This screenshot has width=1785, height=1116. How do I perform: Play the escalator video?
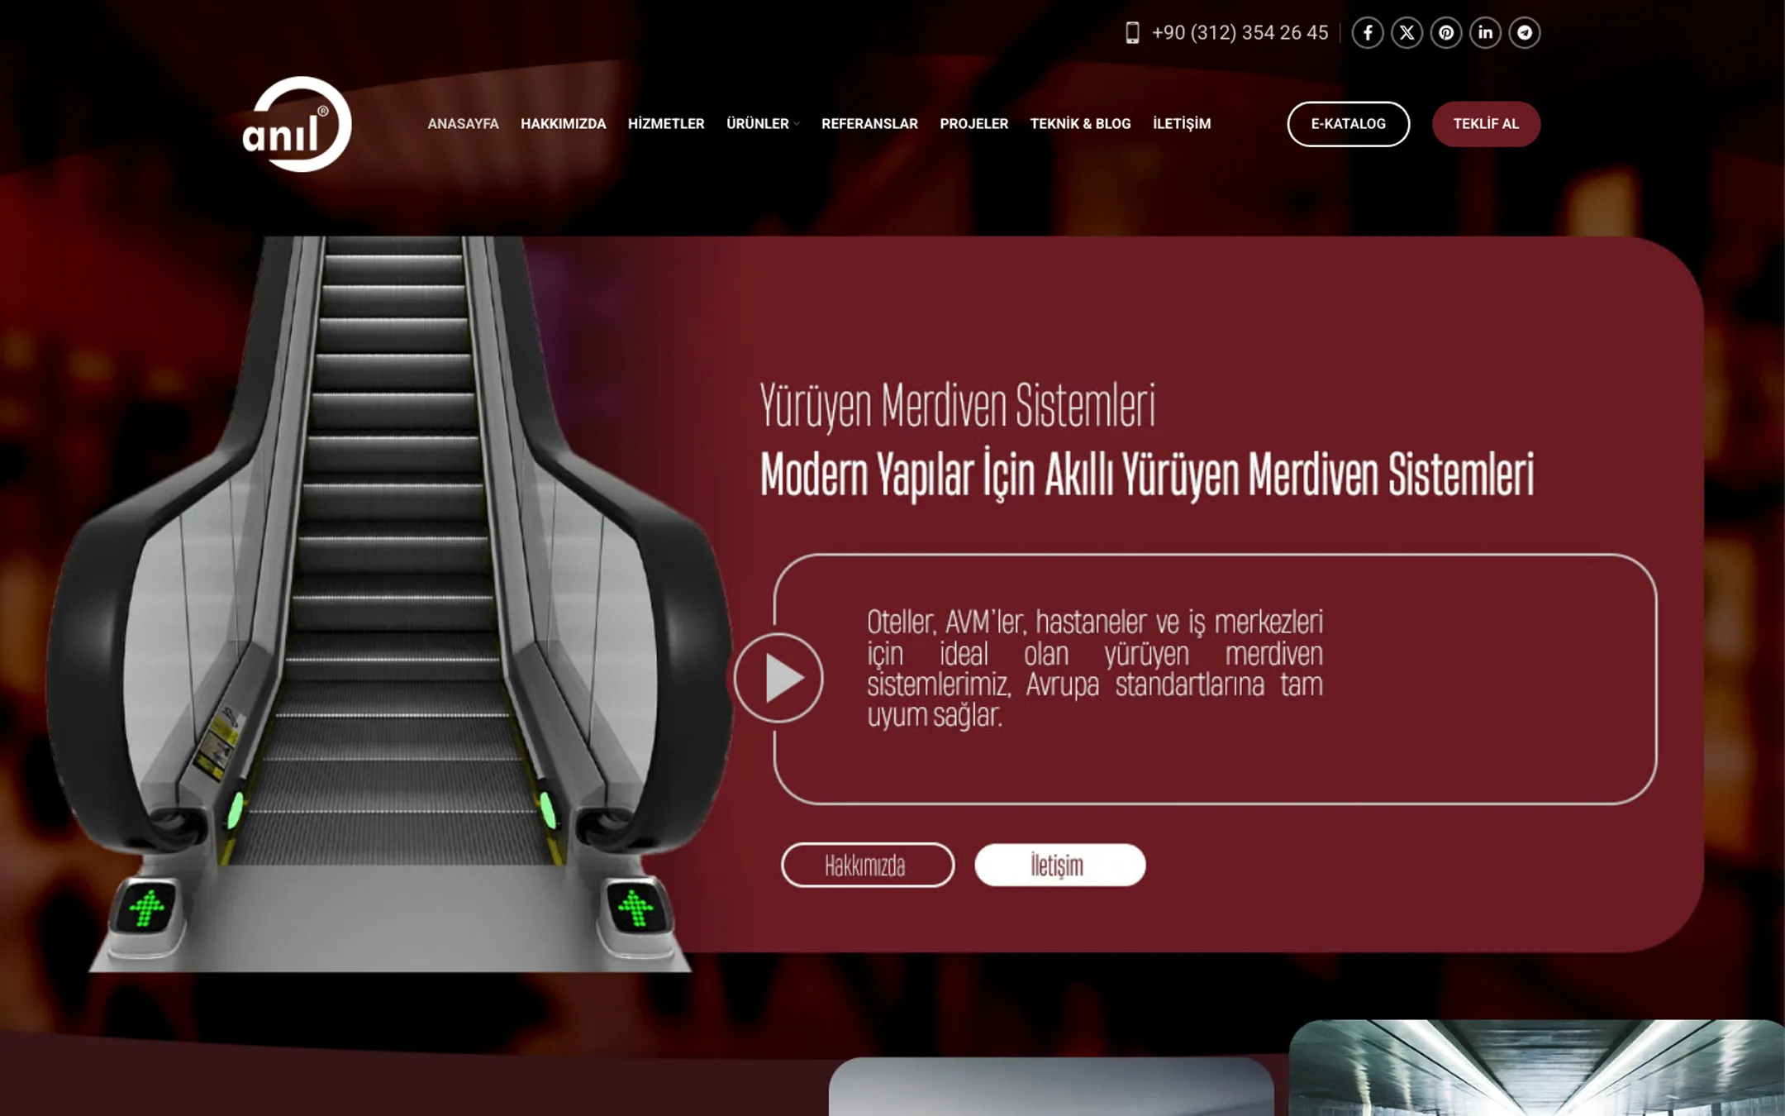click(778, 678)
